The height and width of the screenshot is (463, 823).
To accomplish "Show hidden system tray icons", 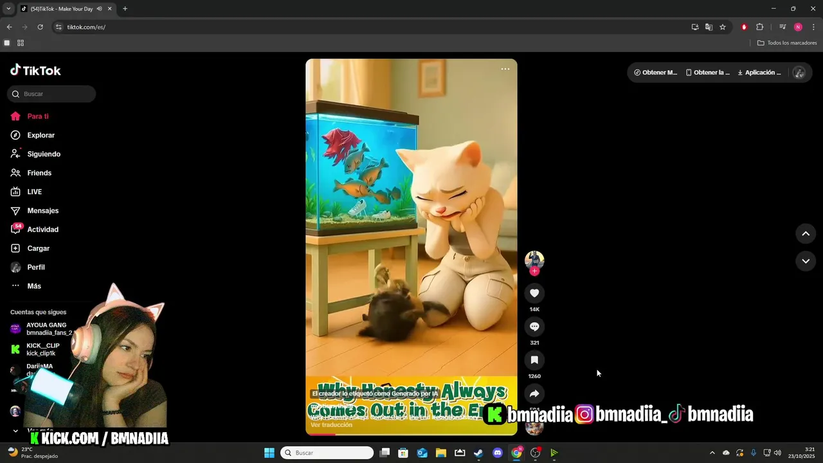I will coord(712,453).
